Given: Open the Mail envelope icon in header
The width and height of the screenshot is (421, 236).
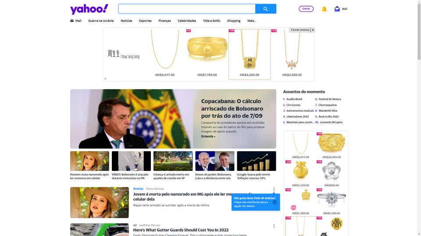Looking at the screenshot, I should pyautogui.click(x=337, y=9).
